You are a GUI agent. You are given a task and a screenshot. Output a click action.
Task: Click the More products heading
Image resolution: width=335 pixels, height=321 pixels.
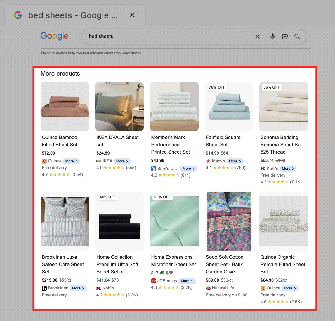tap(60, 74)
